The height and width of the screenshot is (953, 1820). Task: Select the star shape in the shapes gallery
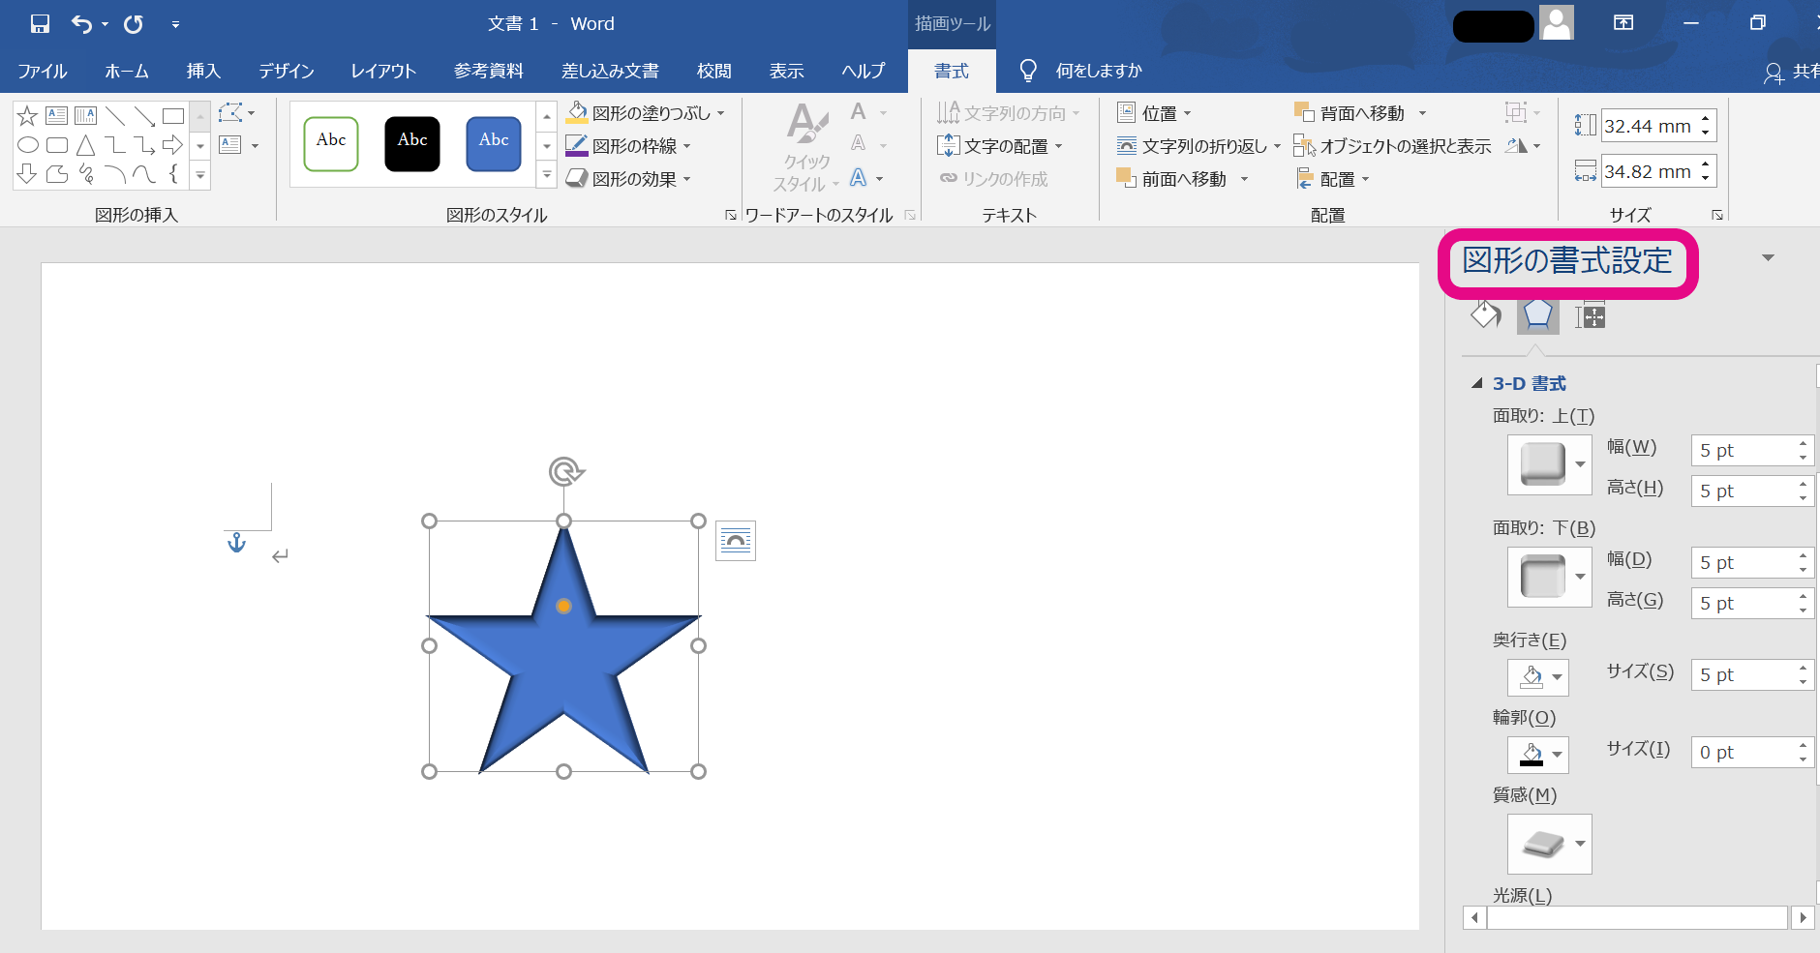27,116
